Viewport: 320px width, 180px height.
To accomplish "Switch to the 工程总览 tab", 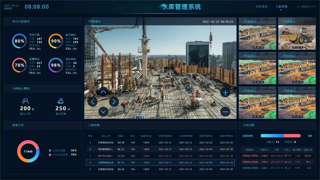I will point(281,7).
